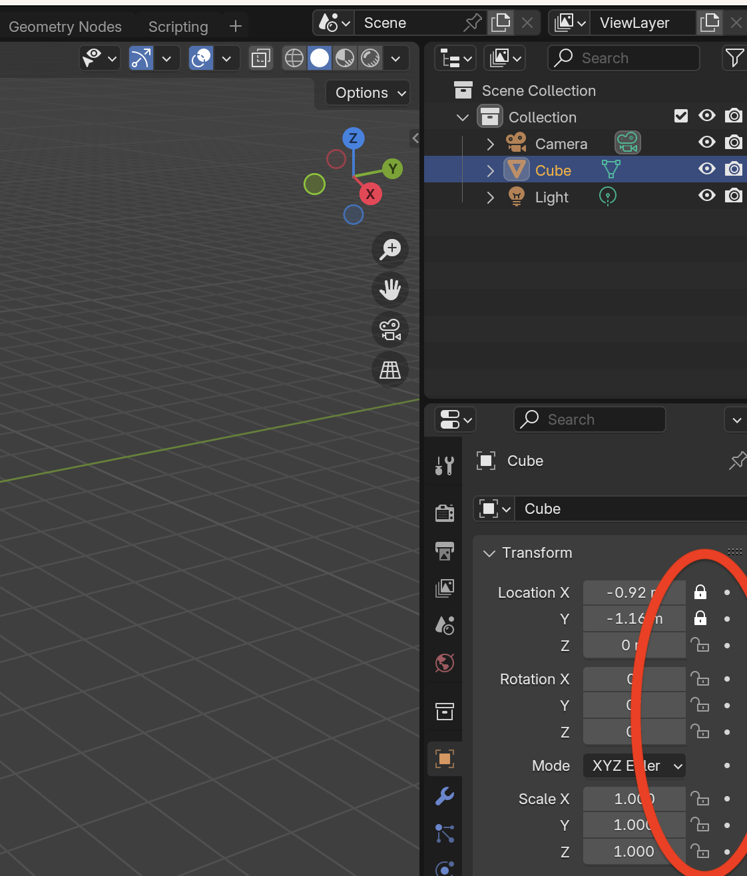This screenshot has height=876, width=747.
Task: Switch to the Scripting workspace tab
Action: 178,27
